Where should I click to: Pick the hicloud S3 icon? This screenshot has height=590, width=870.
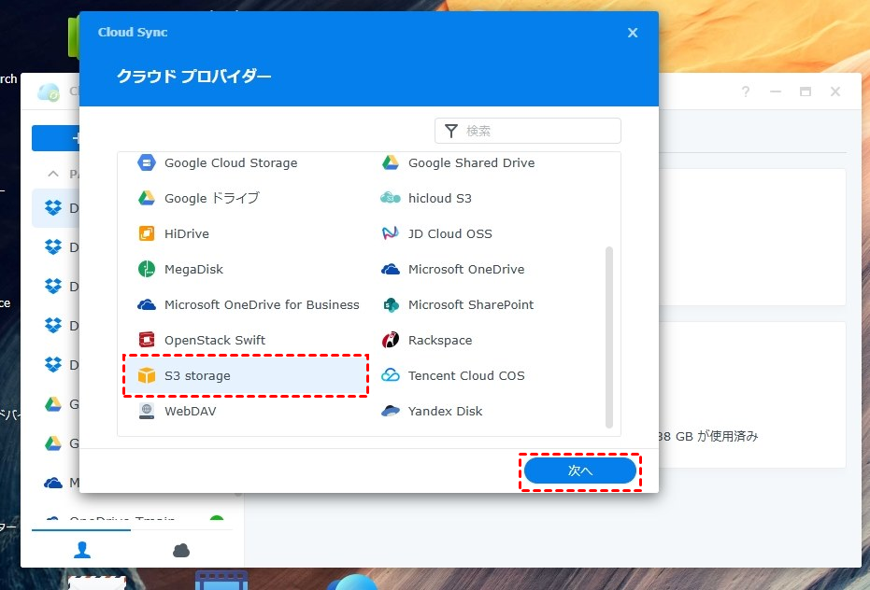coord(390,198)
